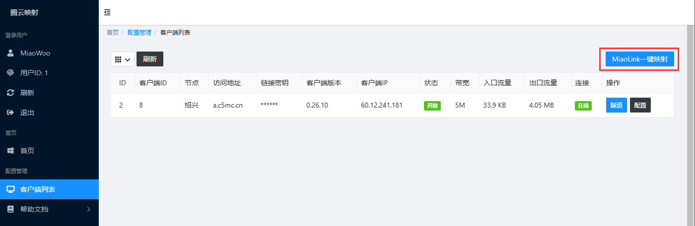Click the dark 刷新 button in the toolbar
This screenshot has height=226, width=695.
pyautogui.click(x=150, y=59)
